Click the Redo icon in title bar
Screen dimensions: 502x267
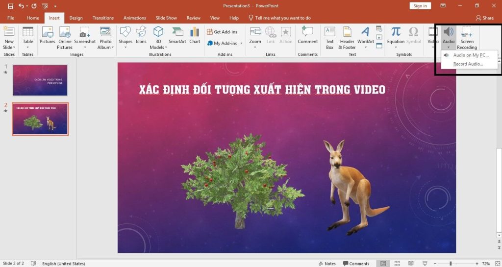34,6
